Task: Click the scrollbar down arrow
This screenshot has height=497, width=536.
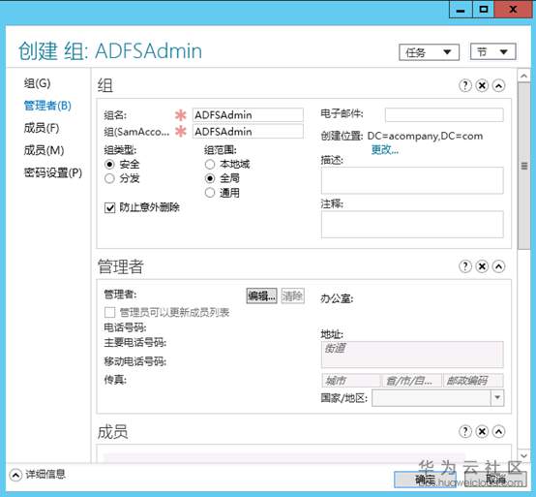Action: (x=523, y=456)
